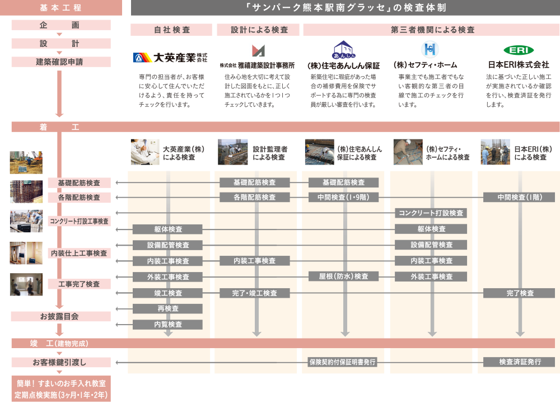
Task: Select the 設計 step box
Action: click(61, 44)
